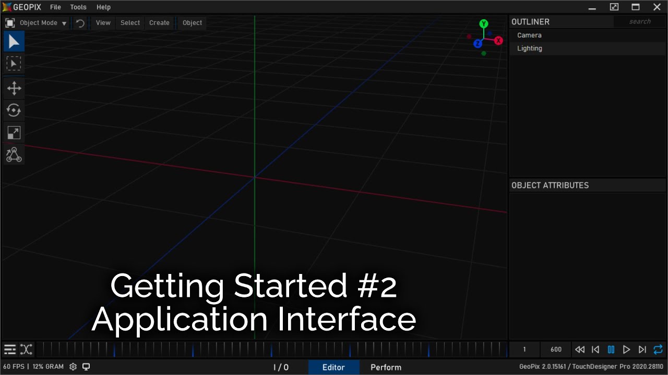Select the Scale tool
The height and width of the screenshot is (375, 668).
(x=14, y=132)
